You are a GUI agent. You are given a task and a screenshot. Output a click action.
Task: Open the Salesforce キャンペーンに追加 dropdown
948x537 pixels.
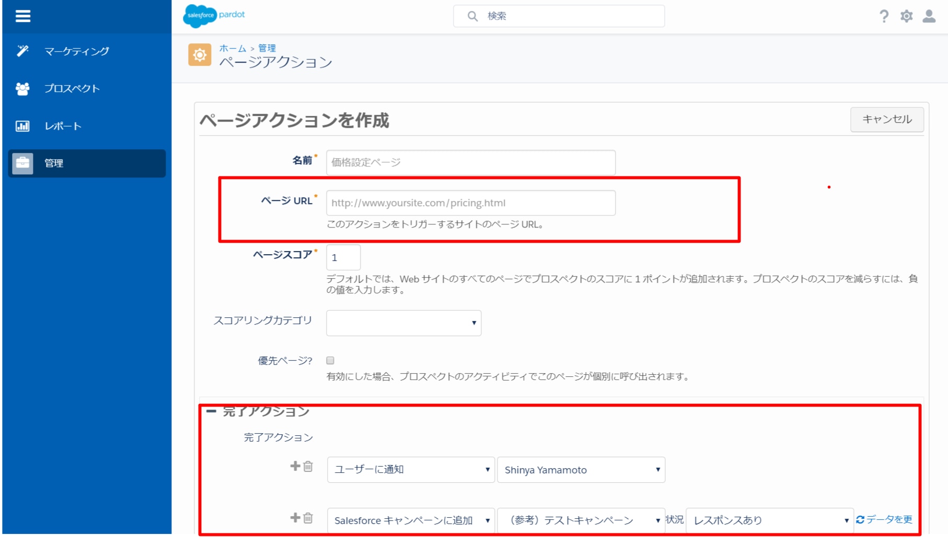click(411, 520)
